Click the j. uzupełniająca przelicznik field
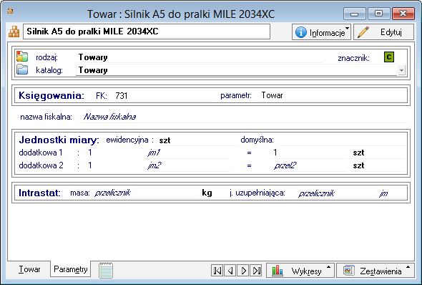This screenshot has height=285, width=422. click(336, 193)
